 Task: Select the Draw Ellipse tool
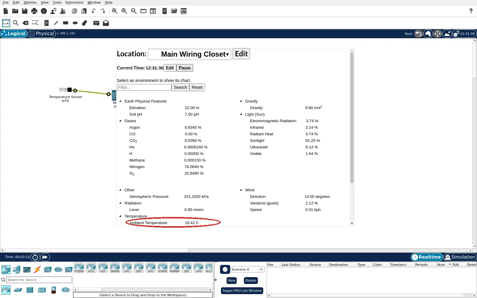point(75,23)
